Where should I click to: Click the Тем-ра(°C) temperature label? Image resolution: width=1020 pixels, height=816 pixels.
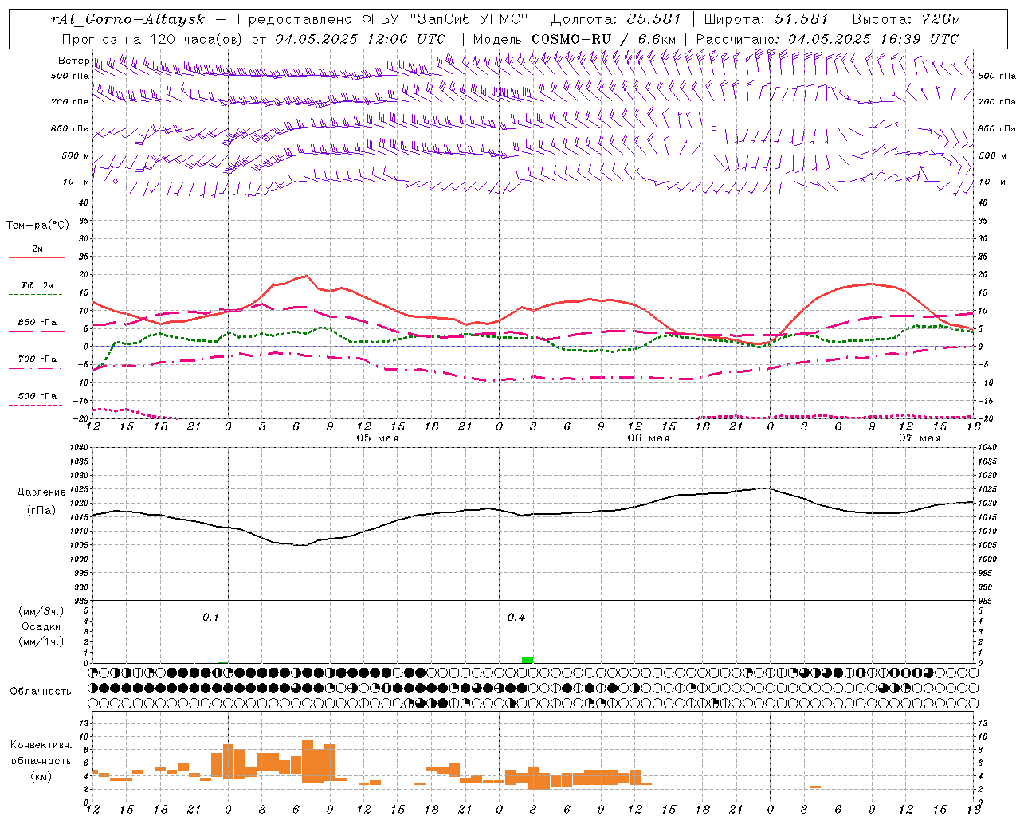pos(37,226)
